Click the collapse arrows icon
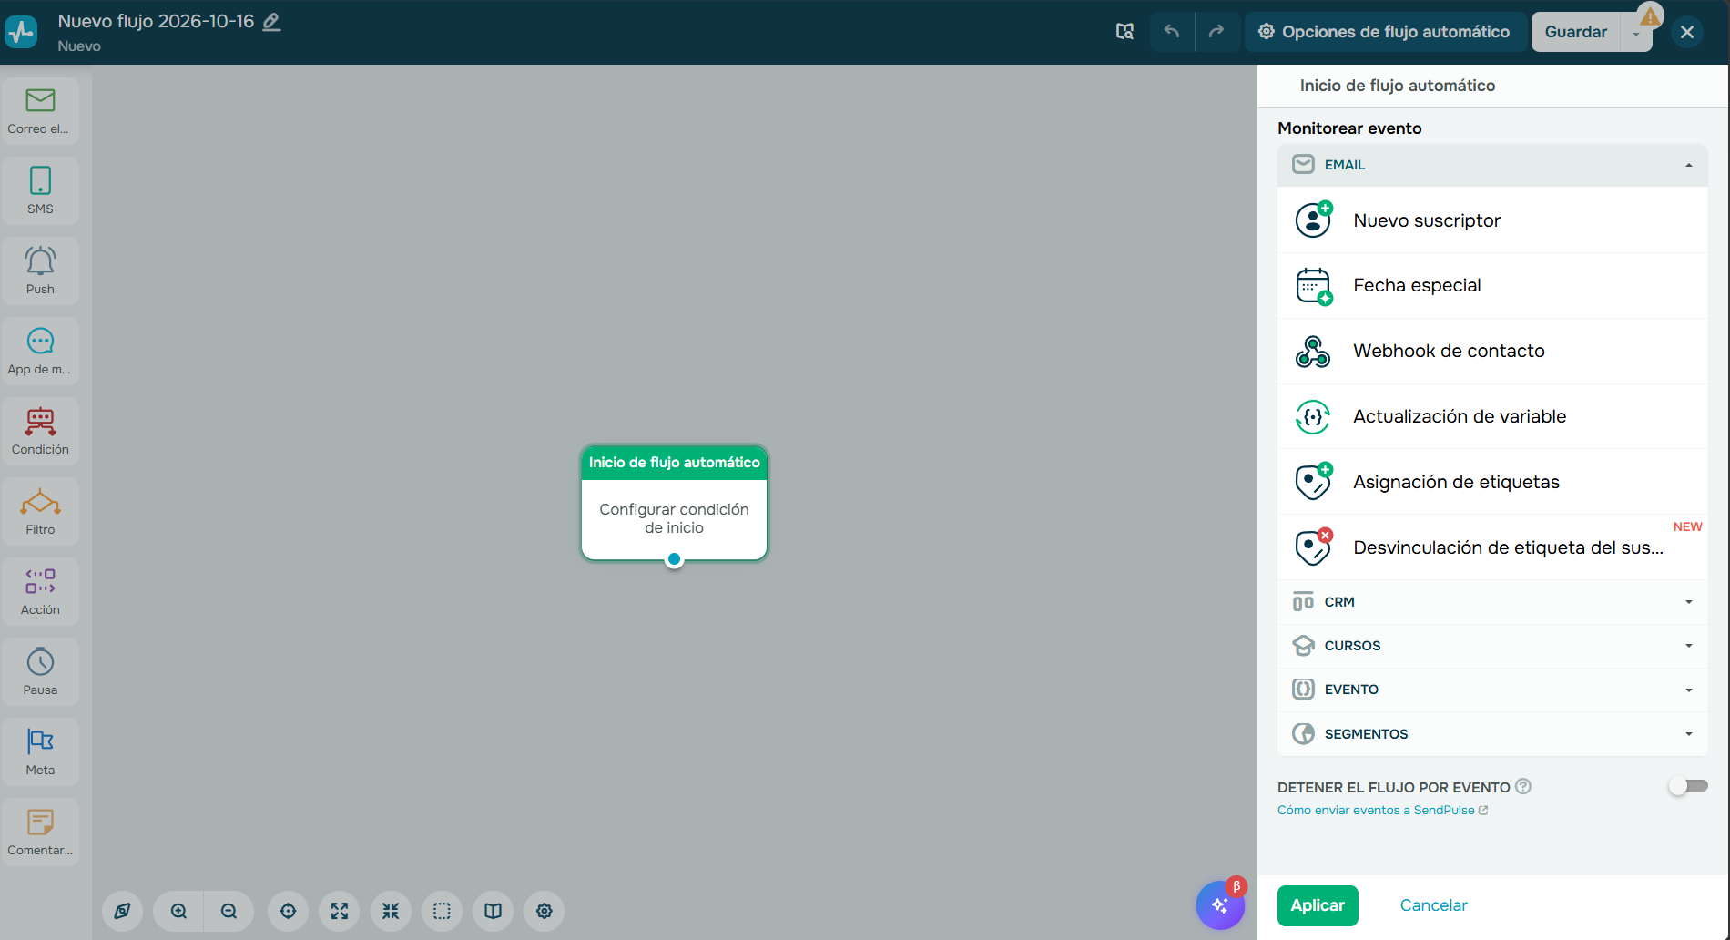This screenshot has height=940, width=1730. (x=391, y=911)
